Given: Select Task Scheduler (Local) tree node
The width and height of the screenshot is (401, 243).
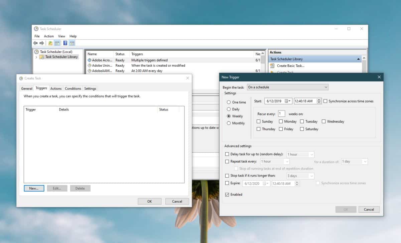Looking at the screenshot, I should (53, 52).
